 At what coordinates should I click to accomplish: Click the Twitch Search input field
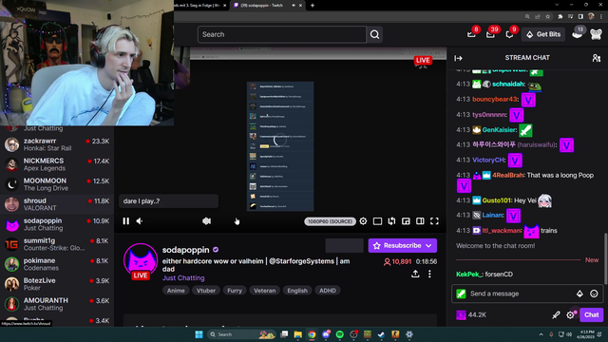[282, 34]
